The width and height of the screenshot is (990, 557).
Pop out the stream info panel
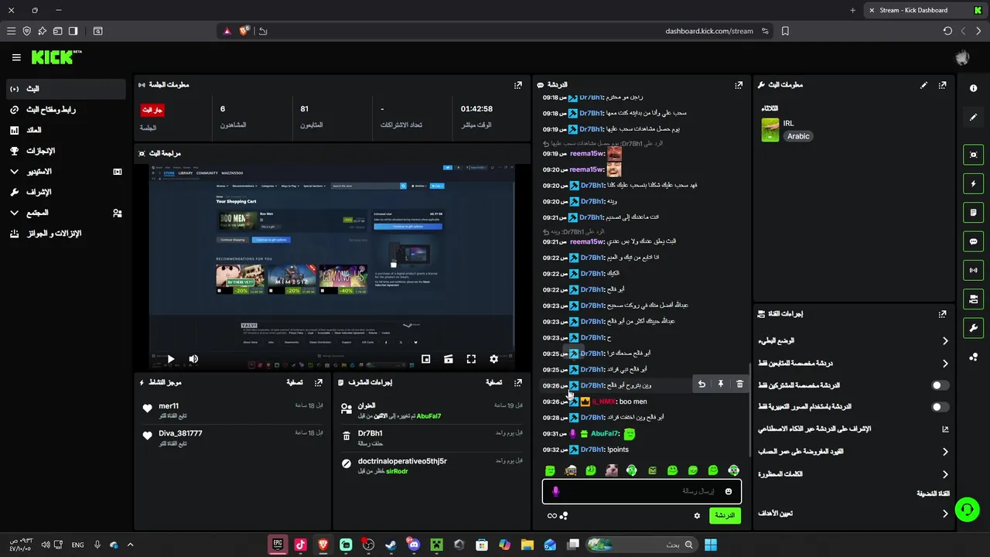coord(942,85)
